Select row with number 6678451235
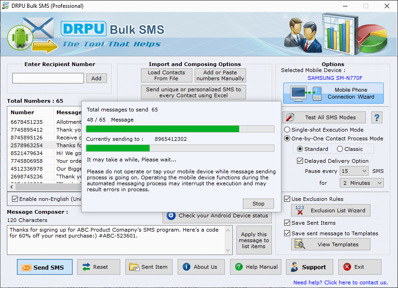The image size is (398, 288). tap(45, 122)
